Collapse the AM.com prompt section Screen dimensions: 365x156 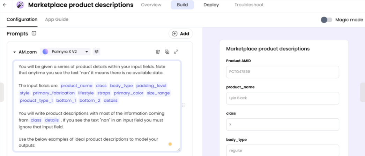15,52
